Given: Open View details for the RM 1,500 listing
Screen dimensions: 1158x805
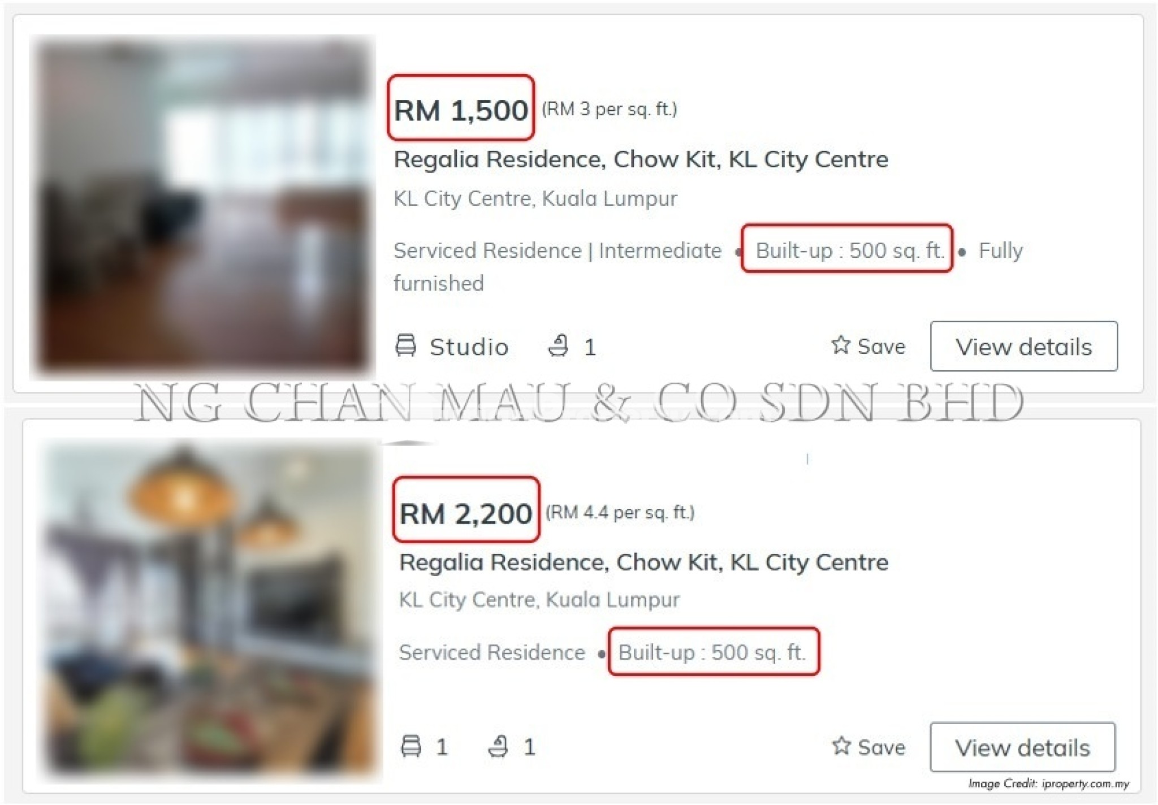Looking at the screenshot, I should [1023, 346].
